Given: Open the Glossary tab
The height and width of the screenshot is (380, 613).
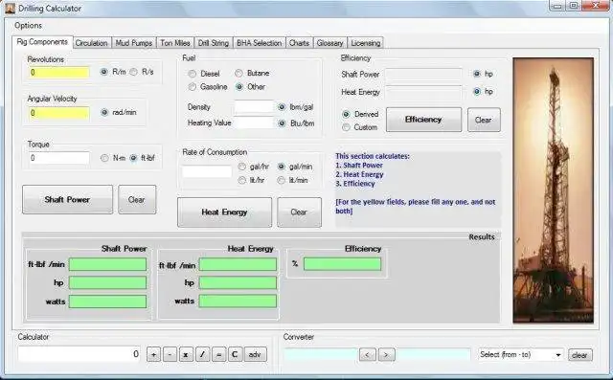Looking at the screenshot, I should pos(329,43).
